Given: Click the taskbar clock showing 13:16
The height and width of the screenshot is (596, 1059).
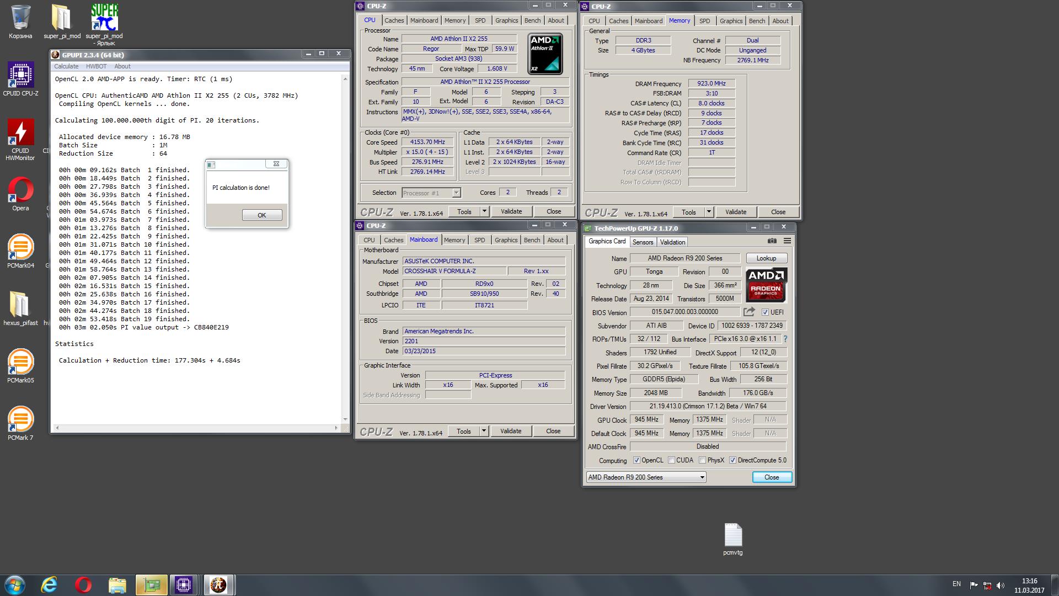Looking at the screenshot, I should click(1029, 581).
